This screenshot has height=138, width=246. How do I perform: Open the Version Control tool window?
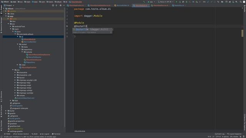(21, 134)
